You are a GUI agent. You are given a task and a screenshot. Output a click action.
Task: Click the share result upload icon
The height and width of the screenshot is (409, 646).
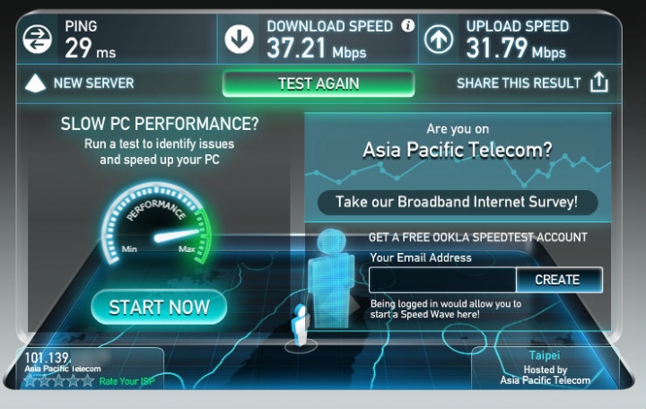coord(599,82)
